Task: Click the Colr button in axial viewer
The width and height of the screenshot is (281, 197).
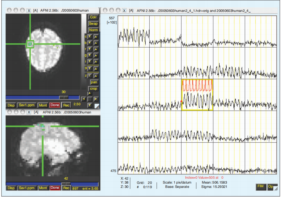Action: [x=93, y=17]
